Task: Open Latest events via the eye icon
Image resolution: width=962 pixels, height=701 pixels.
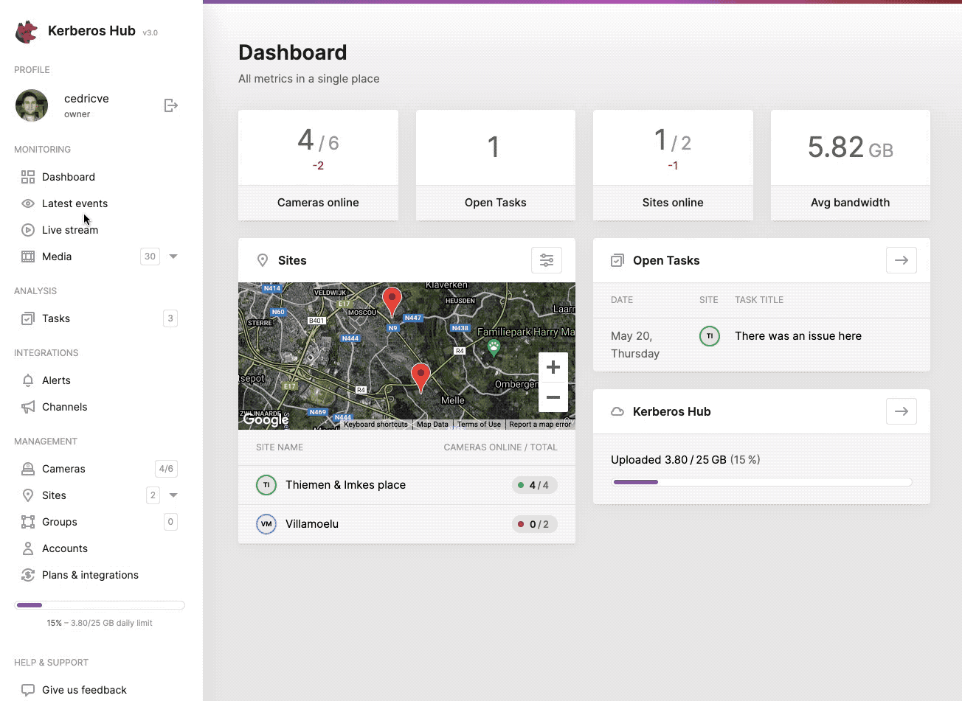Action: tap(27, 203)
